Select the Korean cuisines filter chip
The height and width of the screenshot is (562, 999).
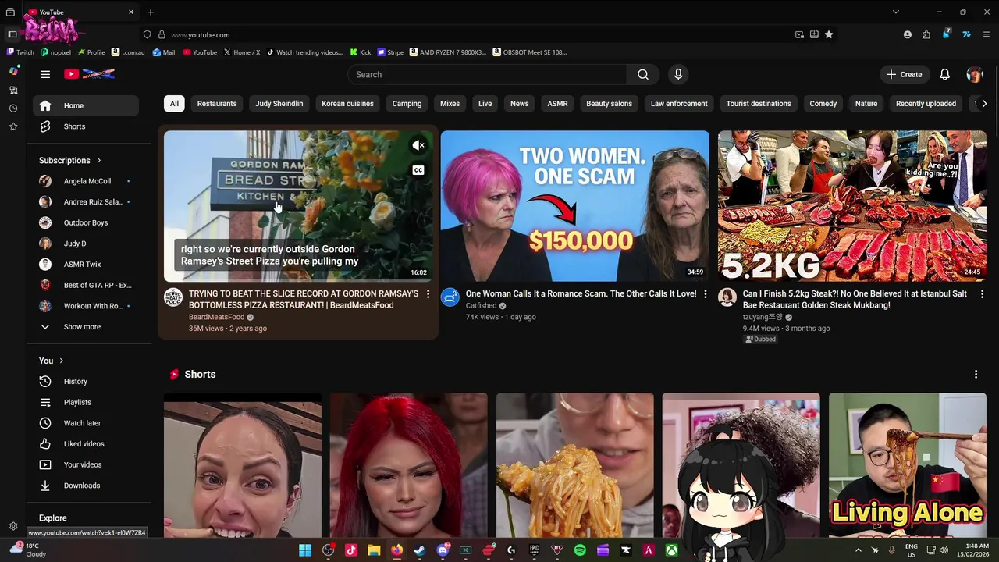347,104
